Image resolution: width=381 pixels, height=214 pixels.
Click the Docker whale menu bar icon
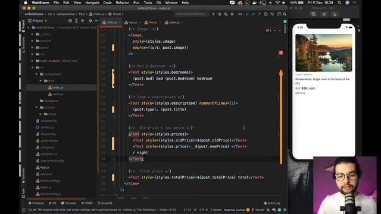tap(254, 2)
